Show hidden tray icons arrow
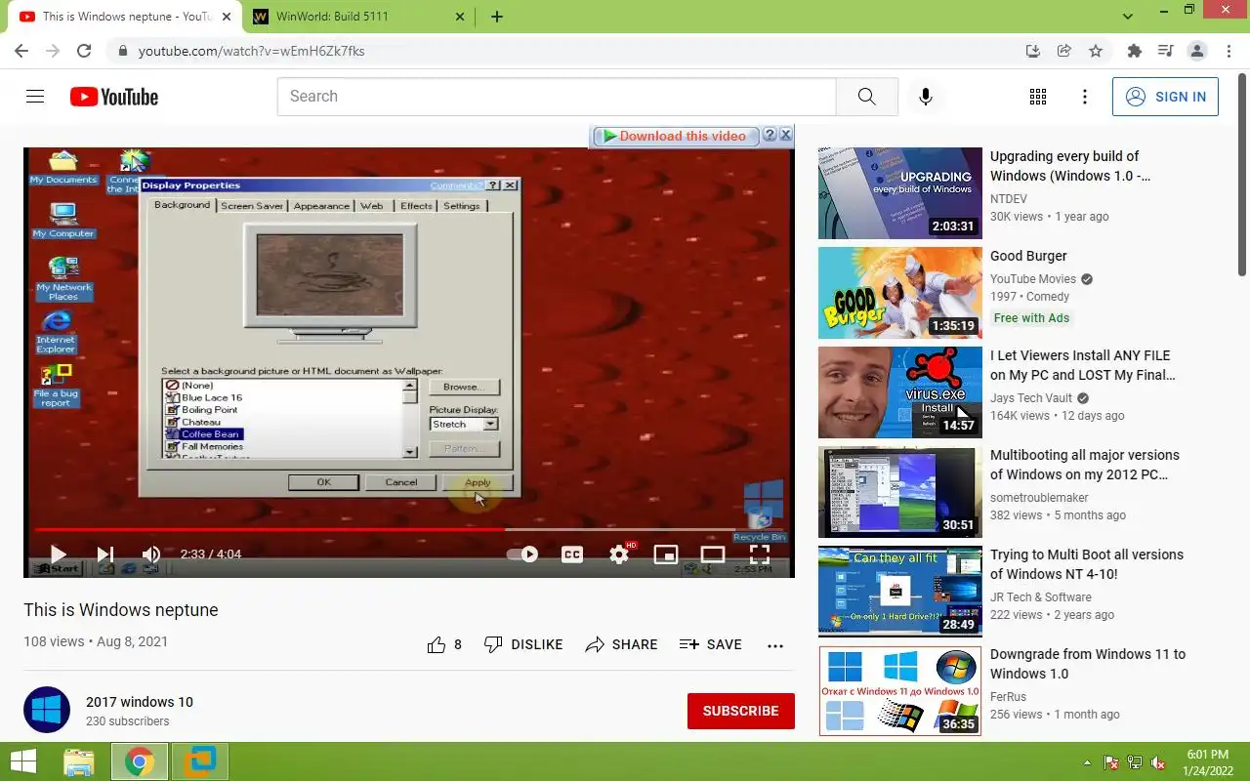Screen dimensions: 1250x781 tap(1087, 762)
